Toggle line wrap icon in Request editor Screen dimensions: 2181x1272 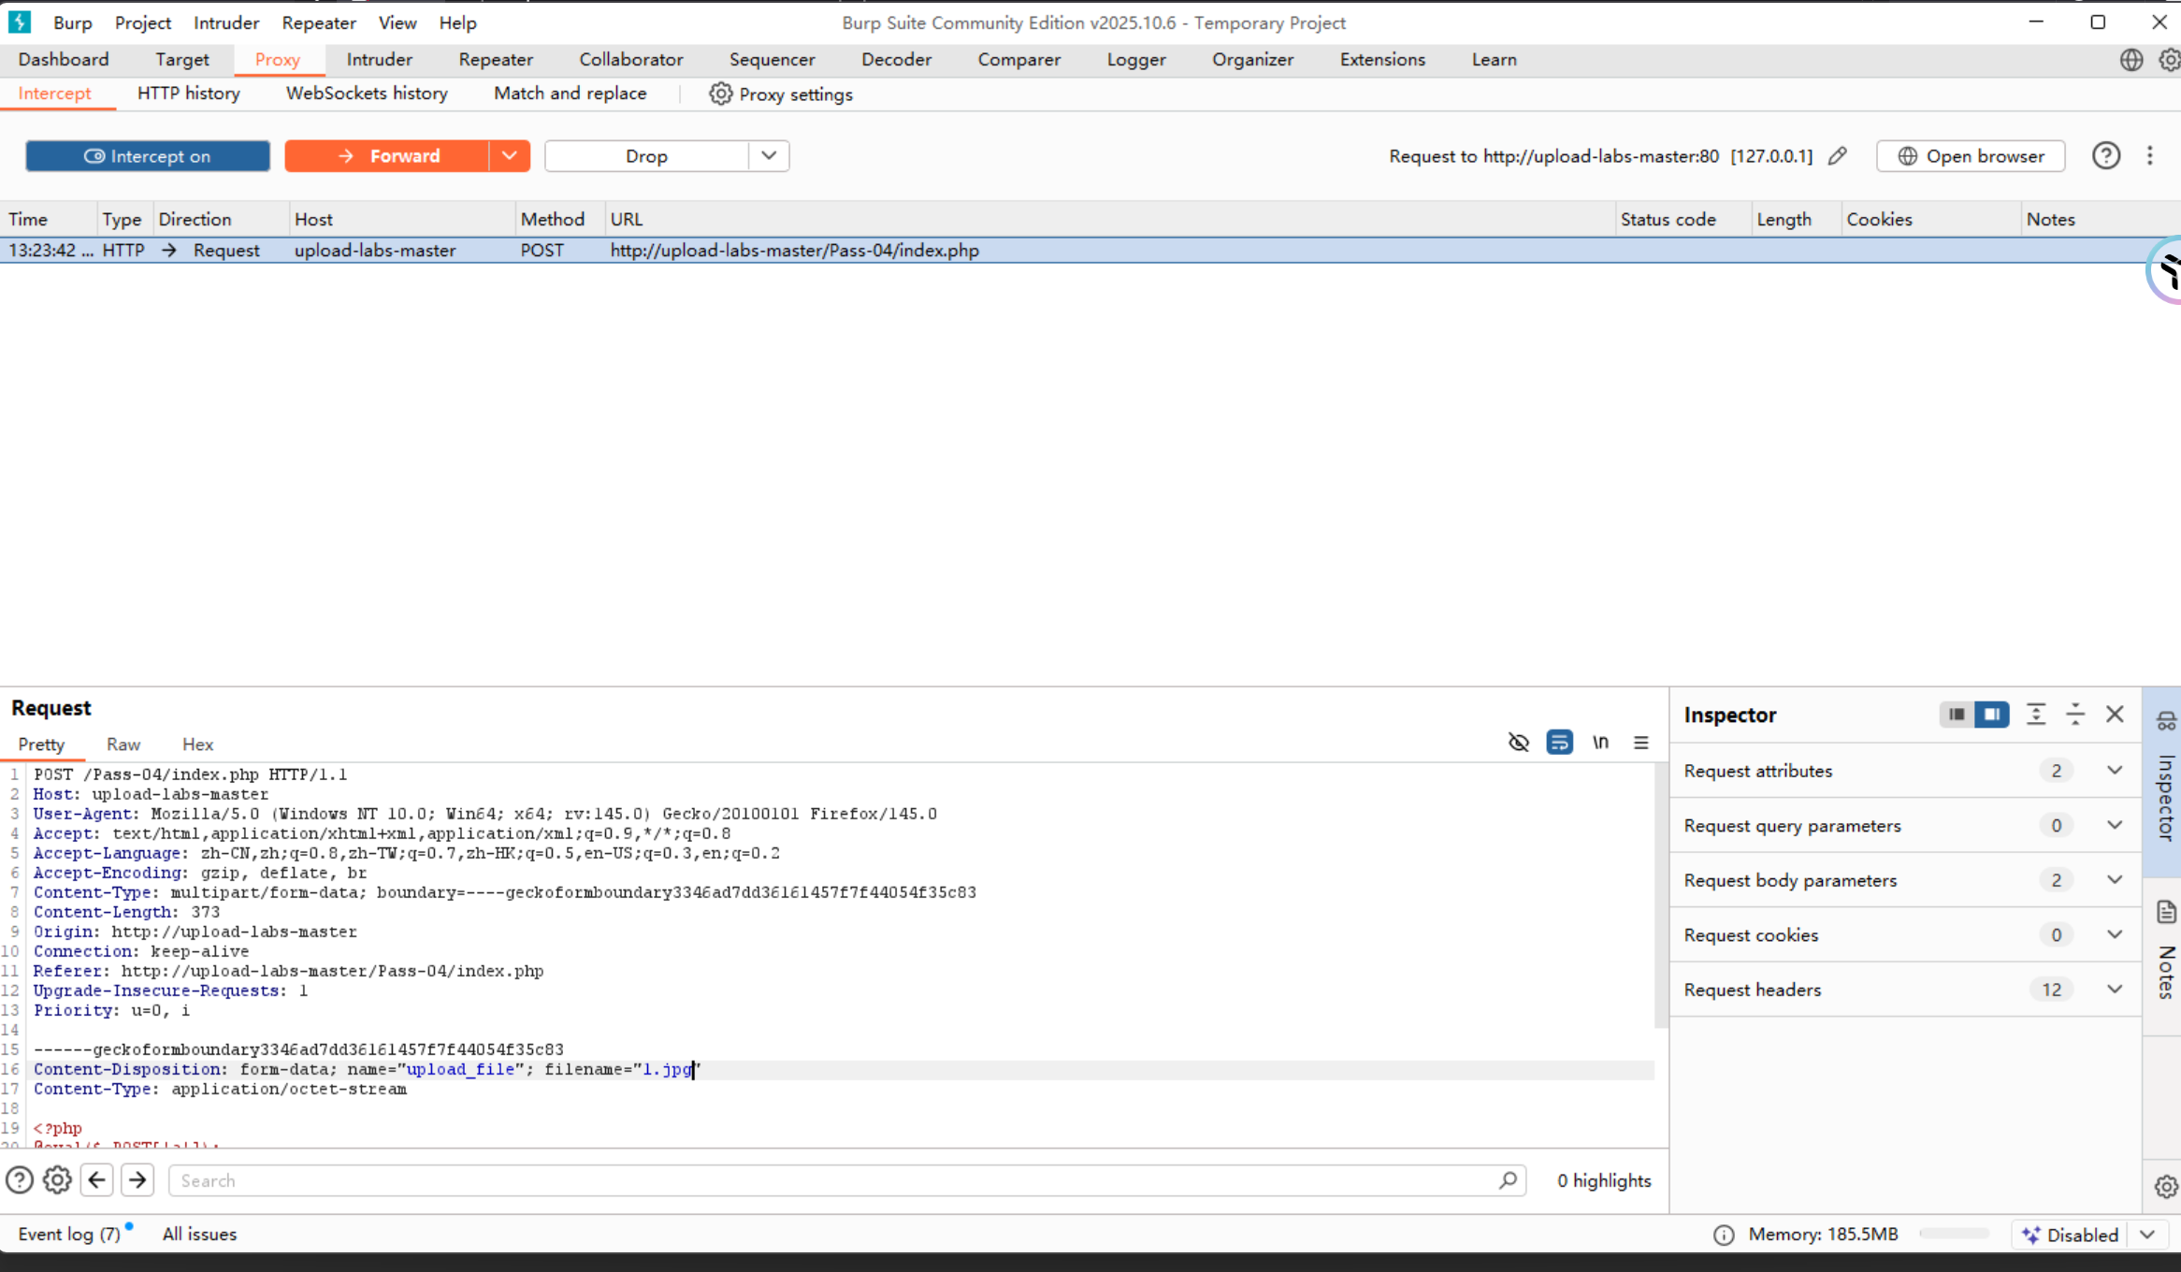pos(1559,743)
